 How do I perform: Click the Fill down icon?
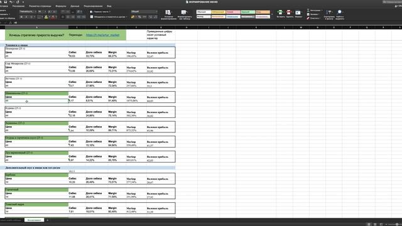pyautogui.click(x=308, y=14)
